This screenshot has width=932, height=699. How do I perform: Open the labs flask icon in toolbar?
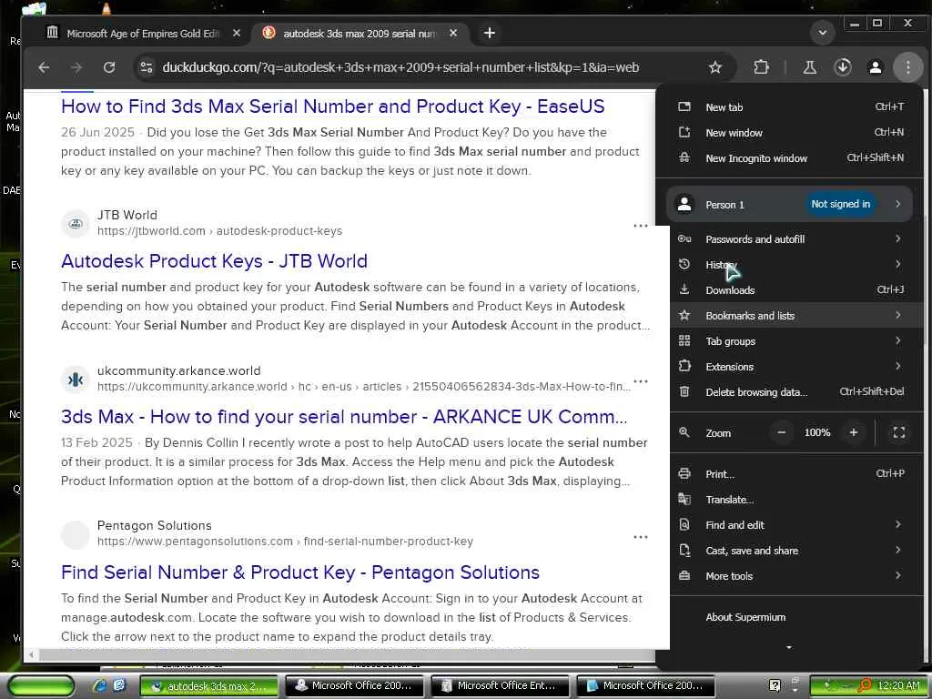tap(809, 67)
